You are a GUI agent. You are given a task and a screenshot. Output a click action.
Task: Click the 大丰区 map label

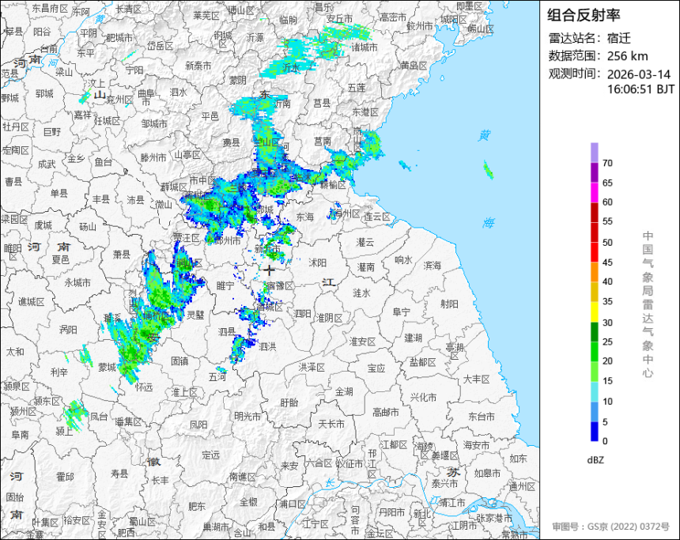(476, 379)
